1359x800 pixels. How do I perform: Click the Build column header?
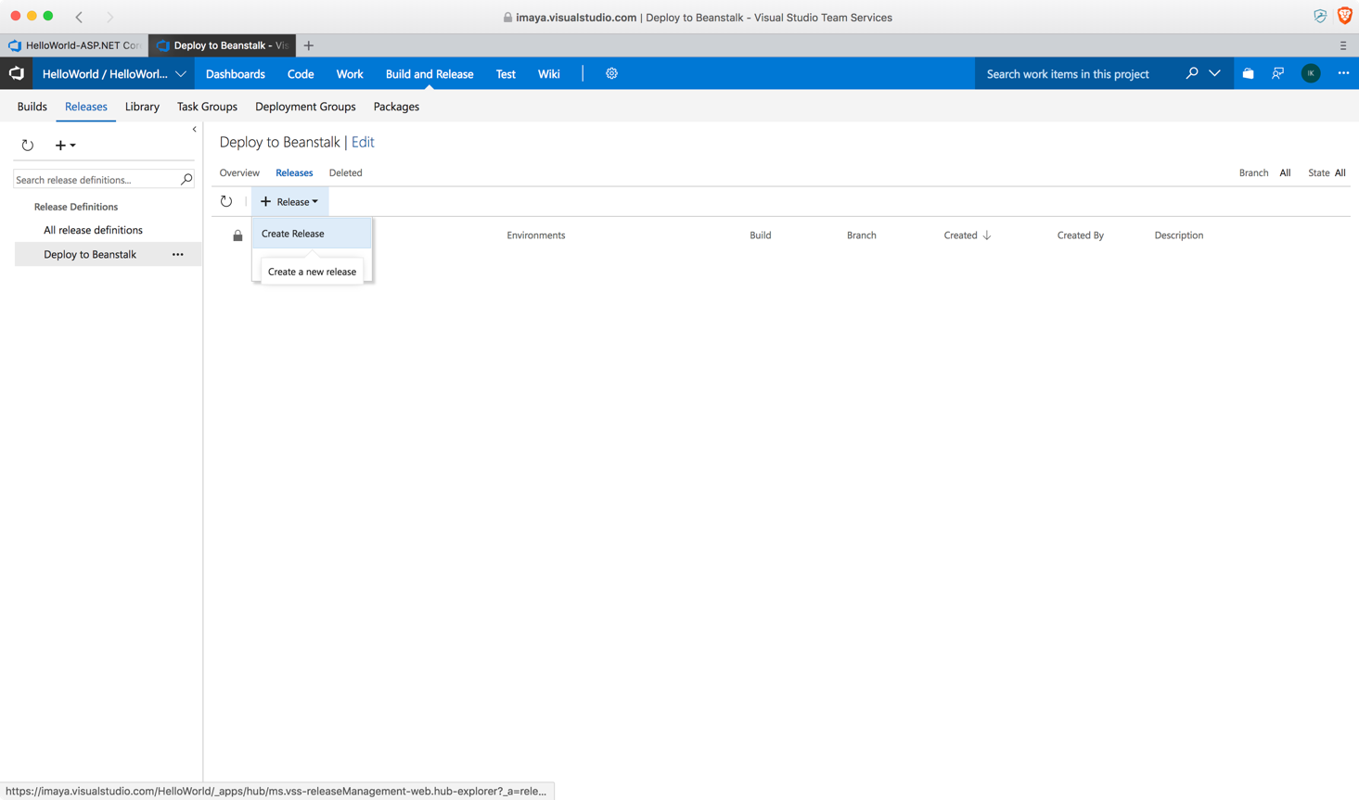pos(761,235)
